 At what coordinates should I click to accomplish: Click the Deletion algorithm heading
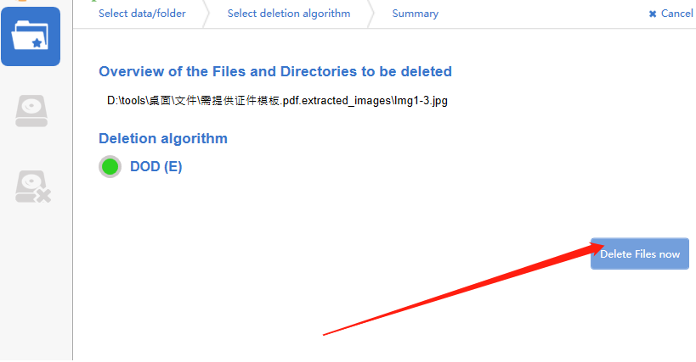[163, 138]
